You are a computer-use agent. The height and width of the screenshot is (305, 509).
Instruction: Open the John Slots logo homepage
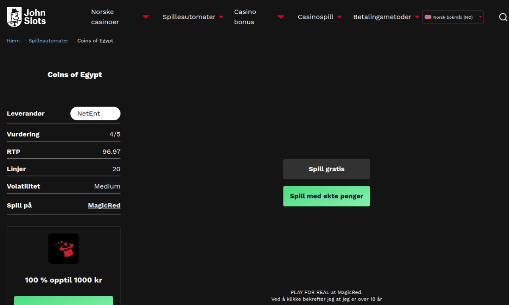click(26, 17)
